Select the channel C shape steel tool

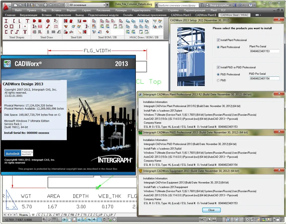click(14, 21)
